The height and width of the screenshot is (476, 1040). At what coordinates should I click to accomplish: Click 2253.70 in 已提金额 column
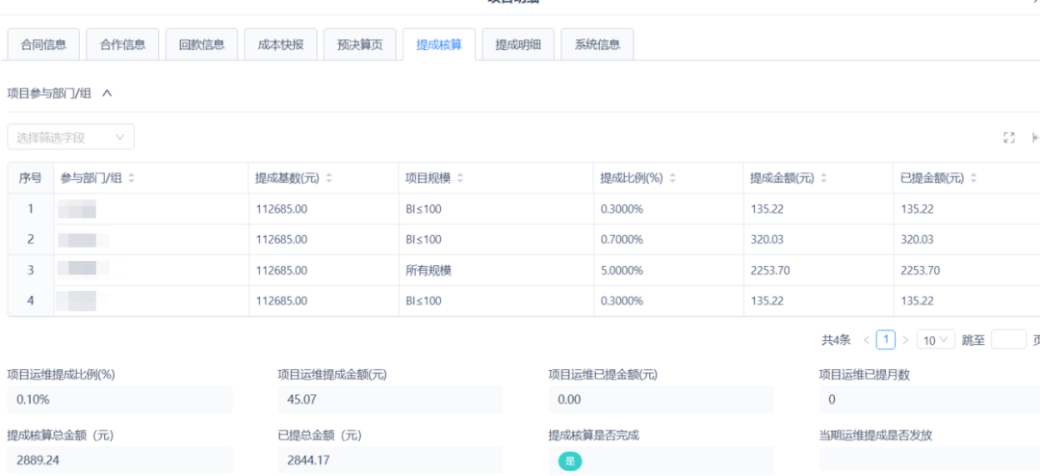click(x=920, y=270)
